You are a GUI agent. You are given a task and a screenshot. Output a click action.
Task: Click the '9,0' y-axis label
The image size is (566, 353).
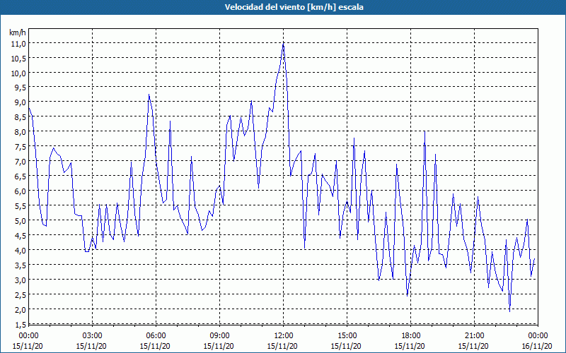21,102
